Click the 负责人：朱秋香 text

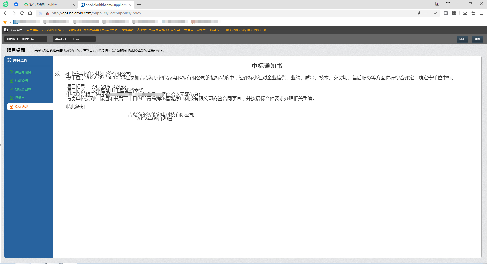[x=195, y=30]
